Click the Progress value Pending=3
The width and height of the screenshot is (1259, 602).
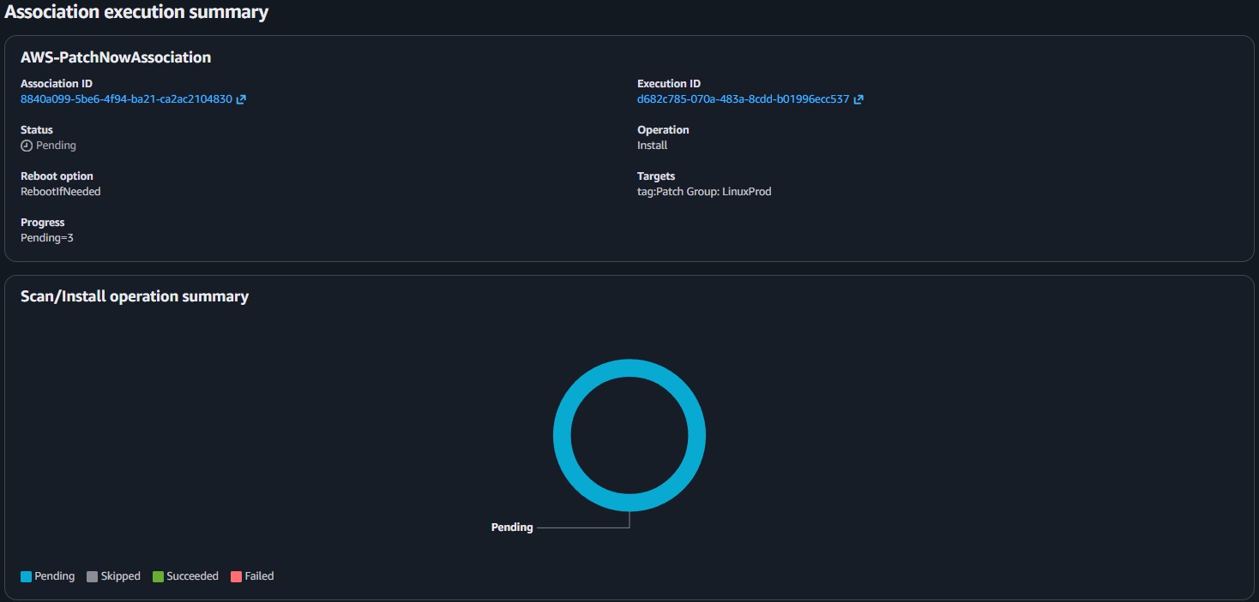(x=47, y=237)
